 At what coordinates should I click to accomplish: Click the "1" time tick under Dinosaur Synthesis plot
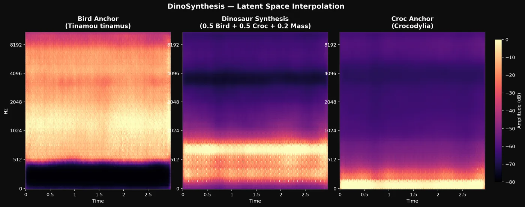[x=232, y=195]
